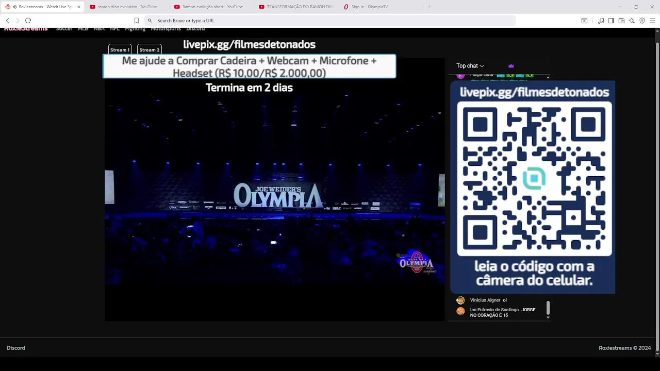The image size is (660, 371).
Task: Click the purple crown icon in chat header
Action: pos(511,66)
